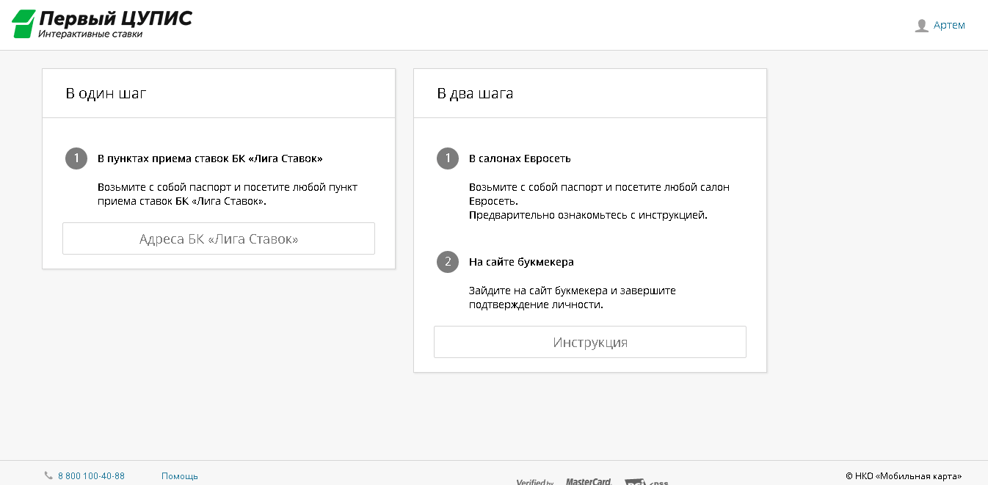Screen dimensions: 988x485
Task: Click the user avatar icon beside Артем
Action: [922, 26]
